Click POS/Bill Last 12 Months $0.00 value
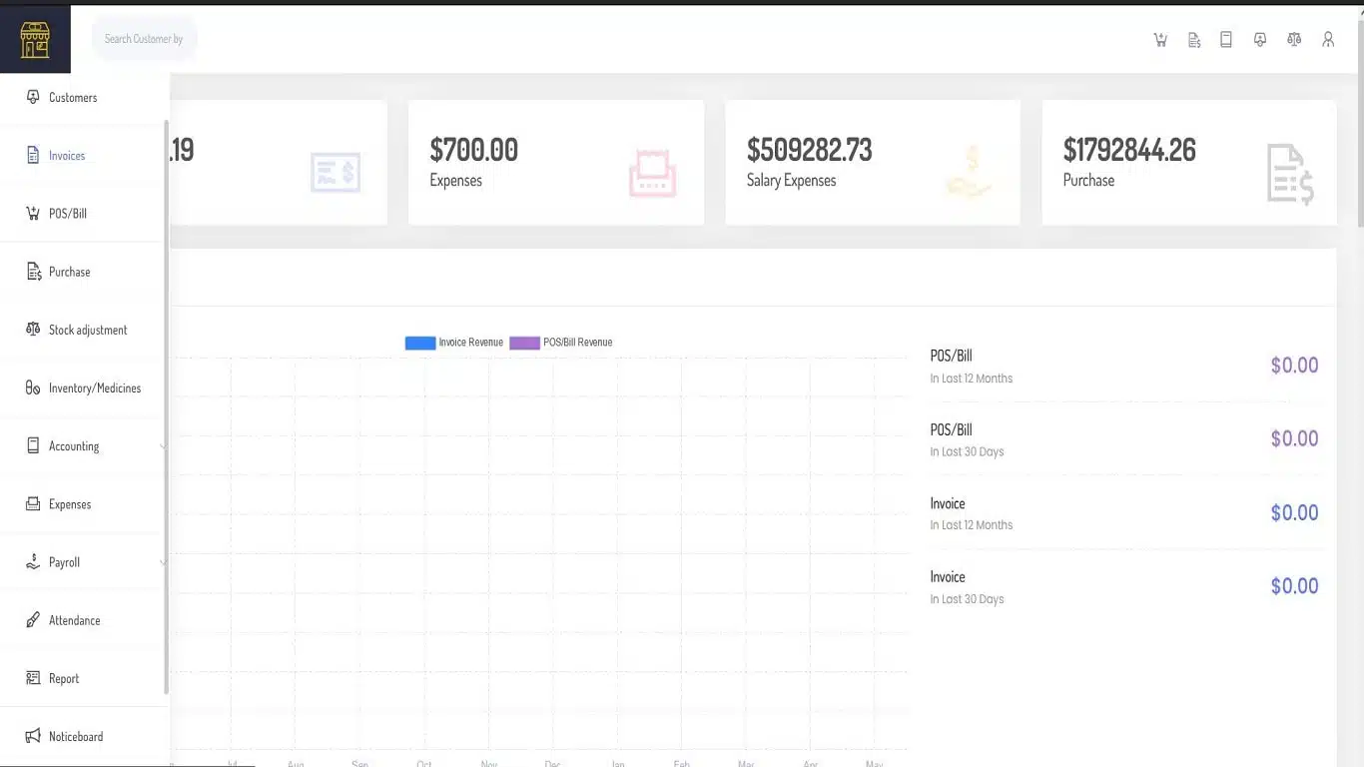Screen dimensions: 1364x767 (x=1294, y=366)
